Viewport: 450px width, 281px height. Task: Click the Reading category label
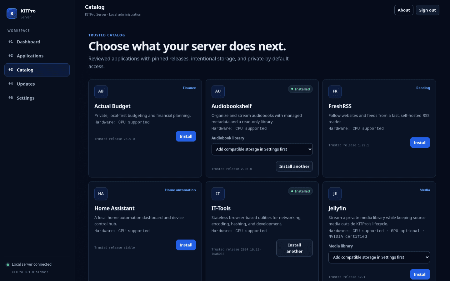pyautogui.click(x=423, y=88)
